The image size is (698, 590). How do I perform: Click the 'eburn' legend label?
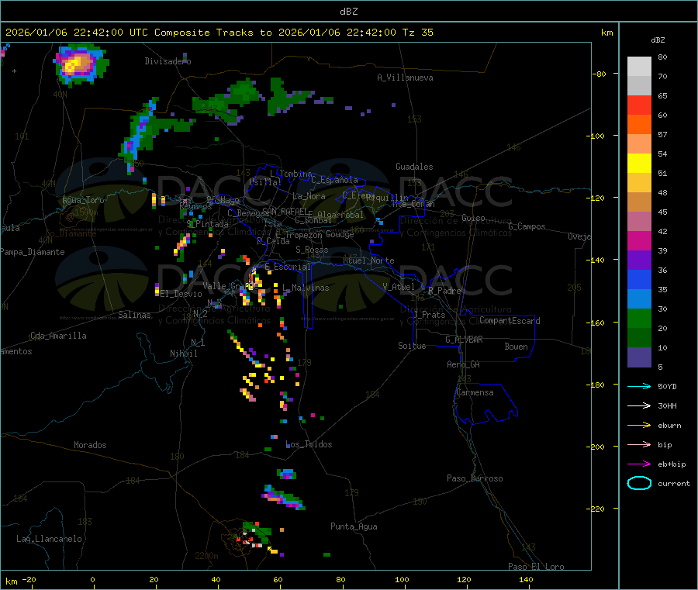coord(669,426)
